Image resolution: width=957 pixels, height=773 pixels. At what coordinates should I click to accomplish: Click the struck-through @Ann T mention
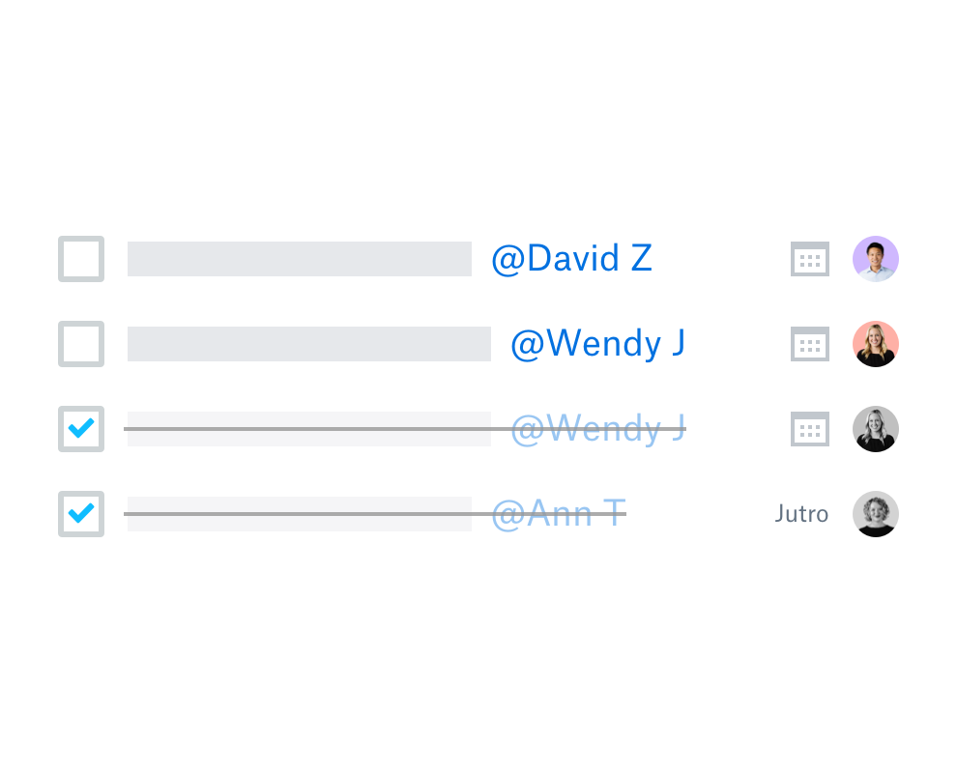click(x=559, y=514)
